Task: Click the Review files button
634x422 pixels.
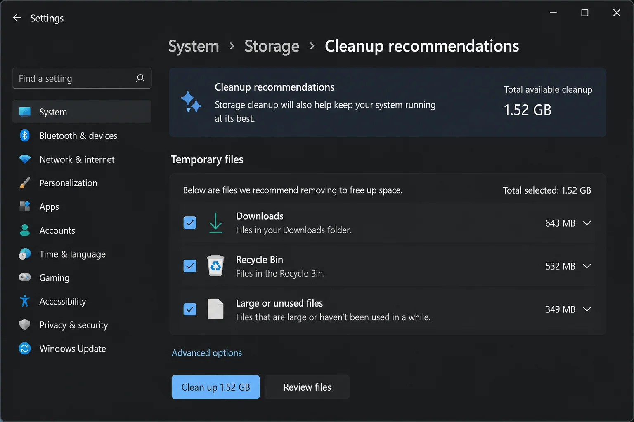Action: point(307,387)
